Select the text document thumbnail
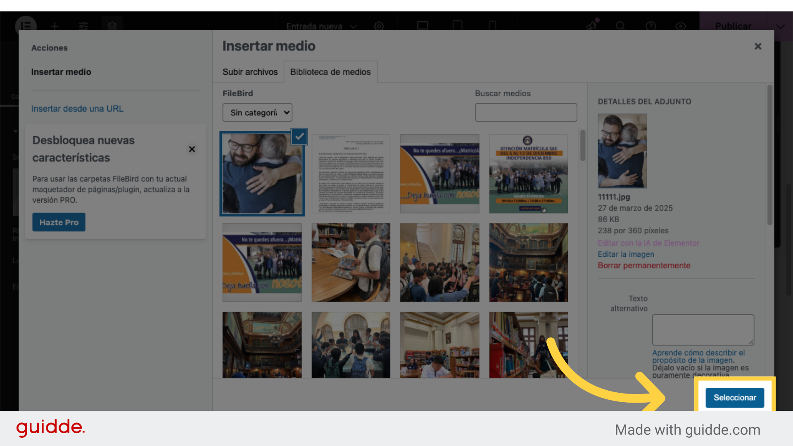Viewport: 793px width, 446px height. coord(351,173)
